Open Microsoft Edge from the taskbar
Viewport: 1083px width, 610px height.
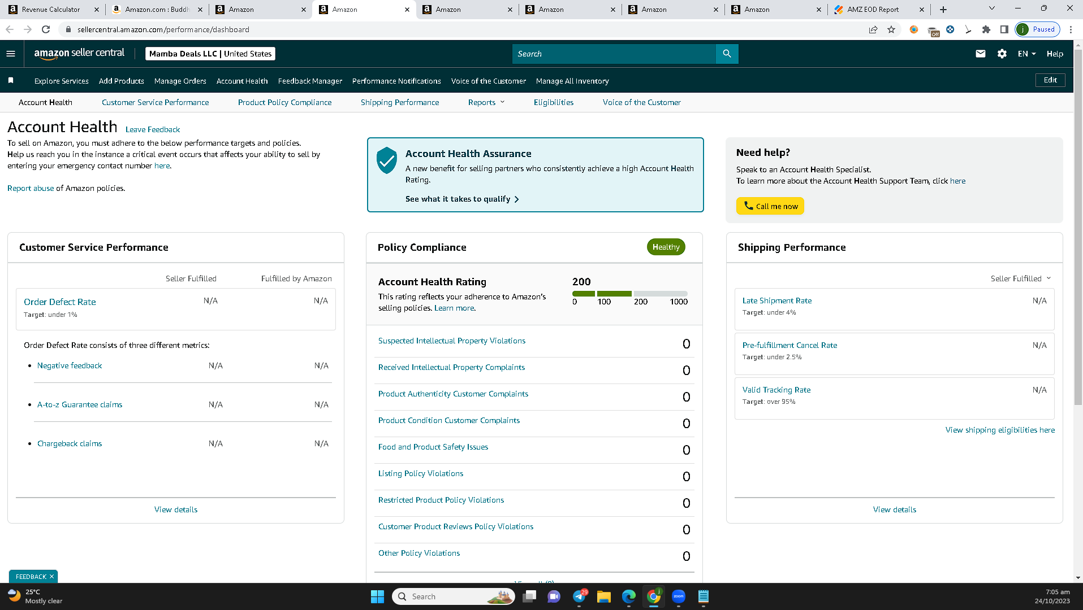click(629, 596)
